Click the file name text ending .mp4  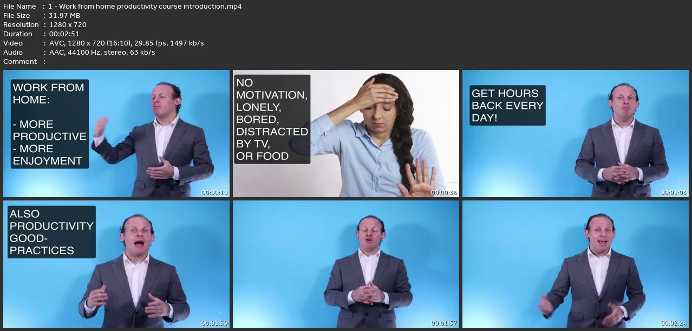[145, 7]
